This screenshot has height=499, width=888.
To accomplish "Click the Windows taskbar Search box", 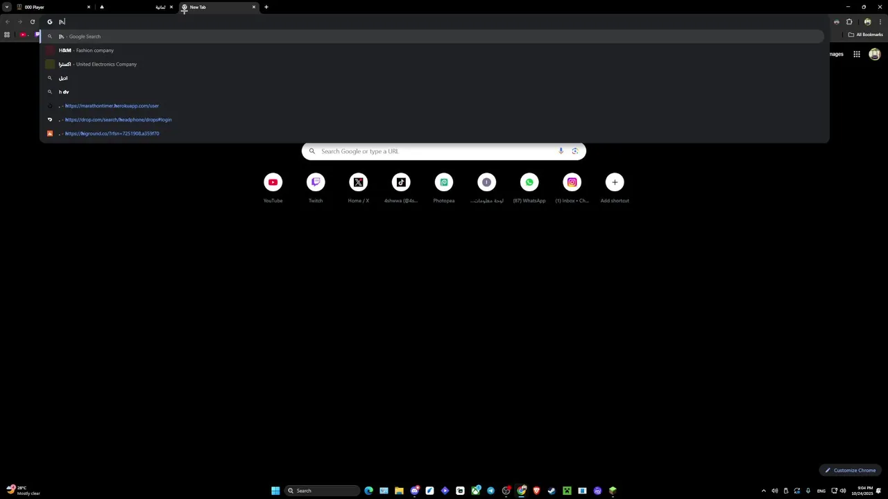I will 322,491.
